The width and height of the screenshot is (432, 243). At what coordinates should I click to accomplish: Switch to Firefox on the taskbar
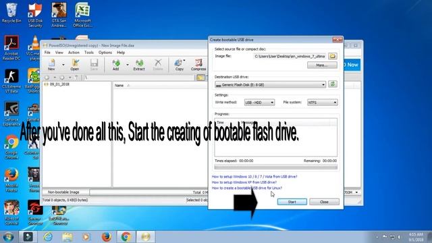pyautogui.click(x=107, y=237)
